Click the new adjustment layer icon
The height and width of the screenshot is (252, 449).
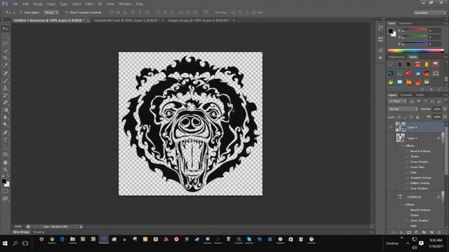tap(417, 232)
